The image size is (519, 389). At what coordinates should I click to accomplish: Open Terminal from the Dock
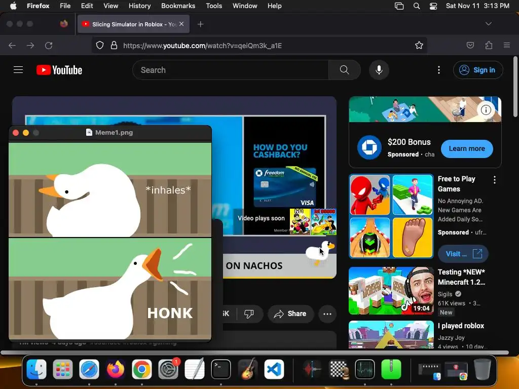click(221, 369)
